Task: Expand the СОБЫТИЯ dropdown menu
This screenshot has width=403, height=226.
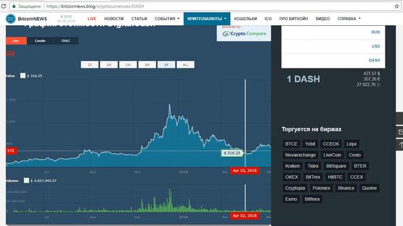Action: (167, 19)
